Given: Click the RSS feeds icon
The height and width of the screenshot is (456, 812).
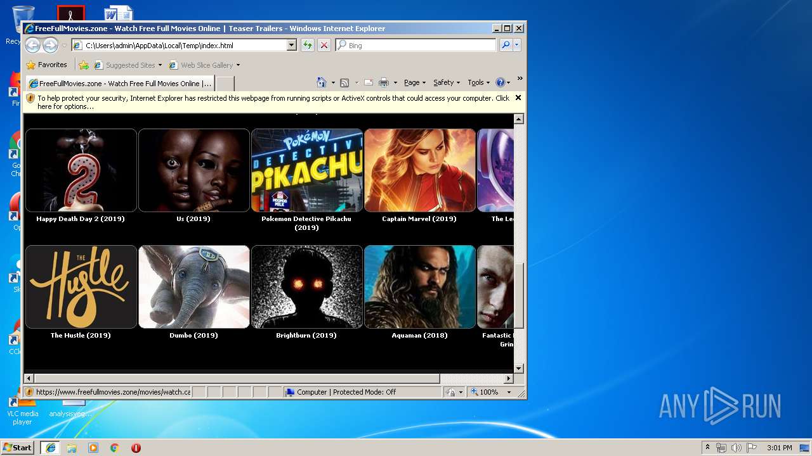Looking at the screenshot, I should 344,82.
